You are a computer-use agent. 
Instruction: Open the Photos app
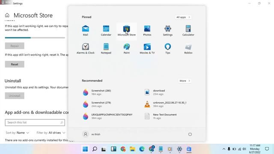[x=147, y=30]
